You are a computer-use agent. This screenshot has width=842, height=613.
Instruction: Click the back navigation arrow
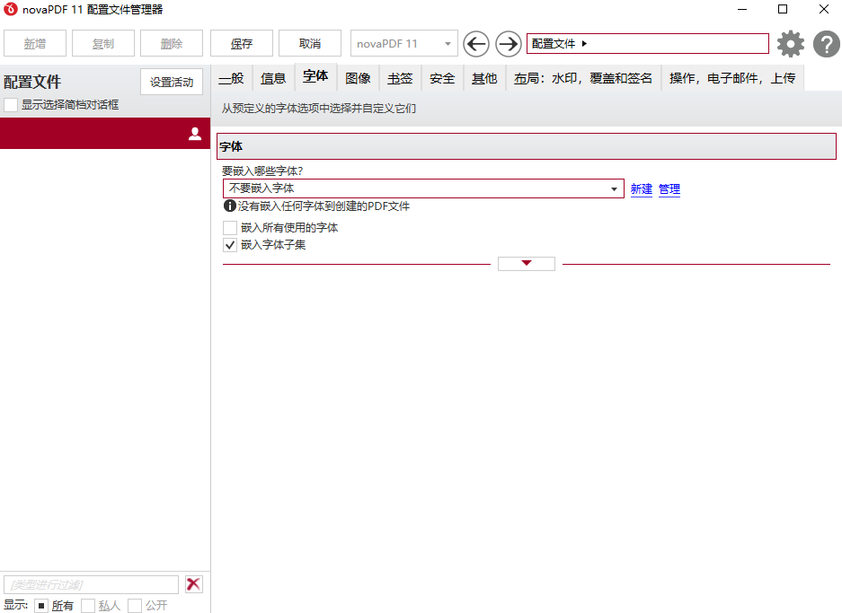click(x=476, y=43)
